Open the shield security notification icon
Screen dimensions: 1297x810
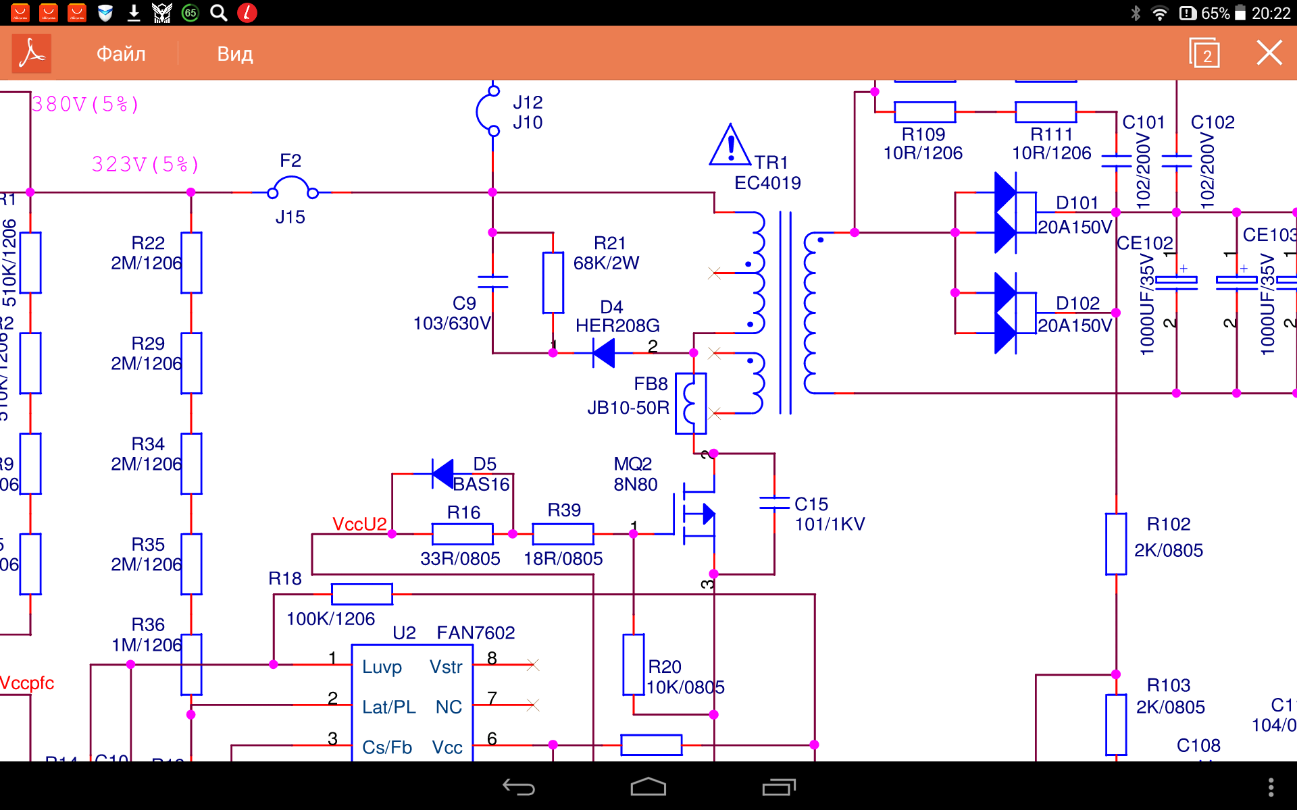click(x=105, y=13)
